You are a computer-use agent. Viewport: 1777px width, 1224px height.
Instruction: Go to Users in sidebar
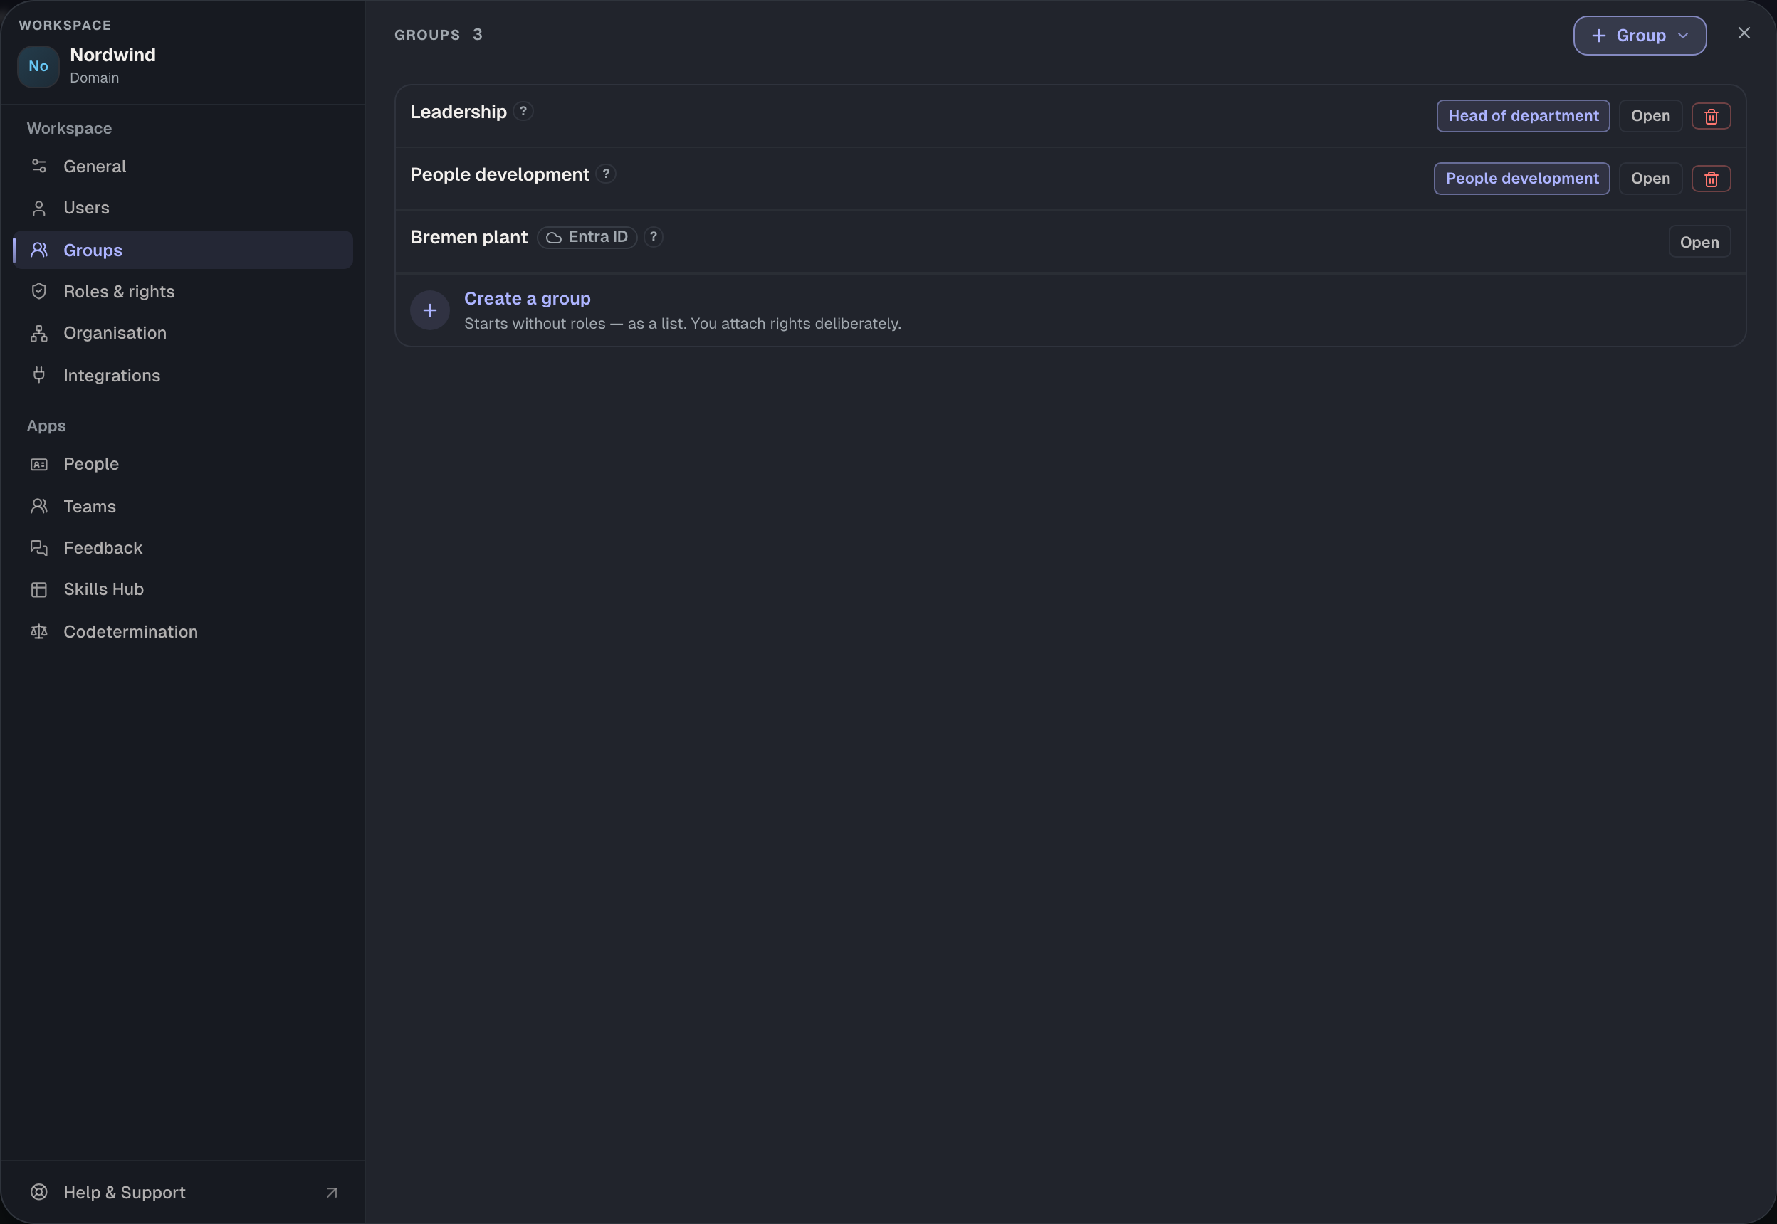(x=182, y=208)
